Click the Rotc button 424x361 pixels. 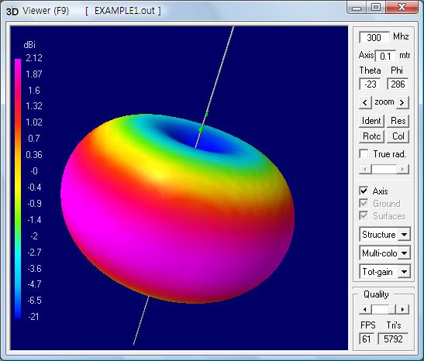[x=371, y=136]
